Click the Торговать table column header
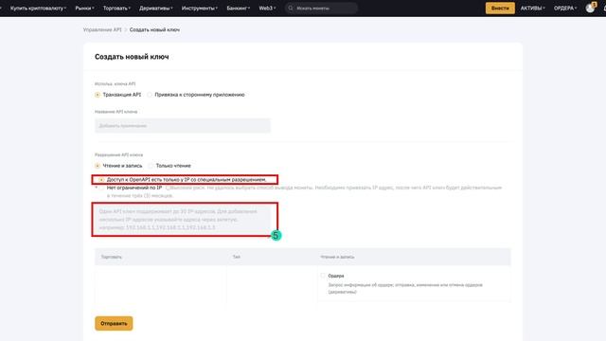The width and height of the screenshot is (606, 341). pos(112,257)
